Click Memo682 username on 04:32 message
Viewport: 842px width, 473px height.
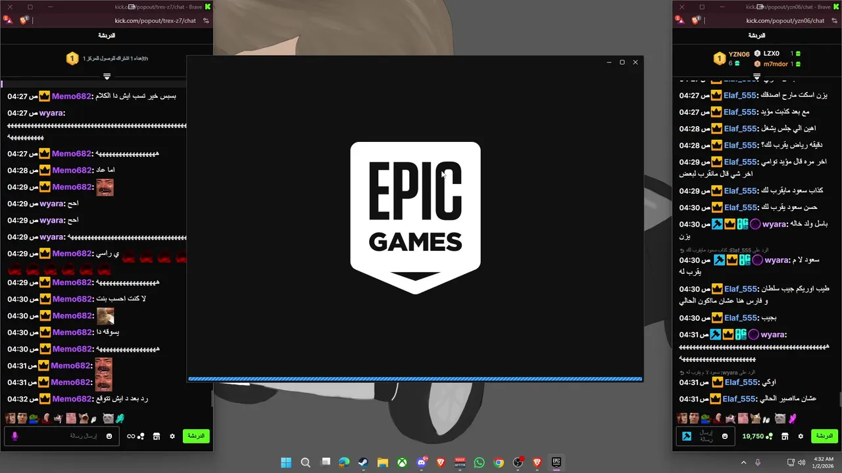(x=71, y=399)
